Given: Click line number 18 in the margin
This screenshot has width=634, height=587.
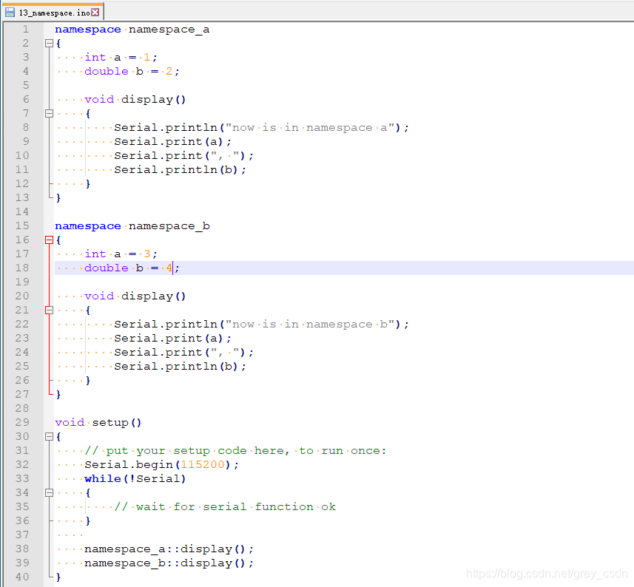Looking at the screenshot, I should point(22,268).
